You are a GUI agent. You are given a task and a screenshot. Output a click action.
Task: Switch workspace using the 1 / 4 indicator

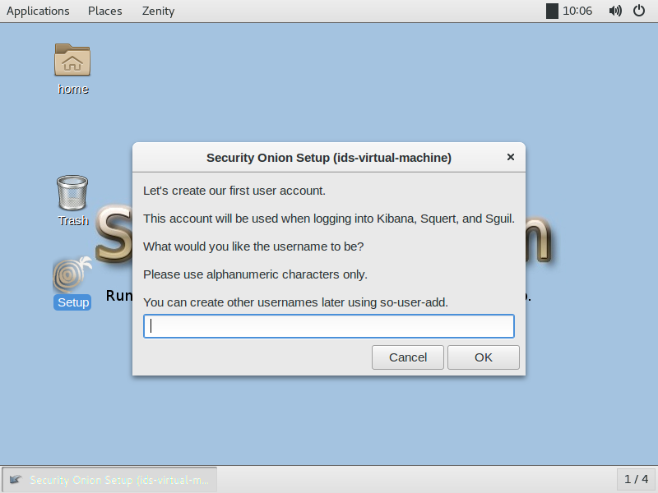click(636, 479)
